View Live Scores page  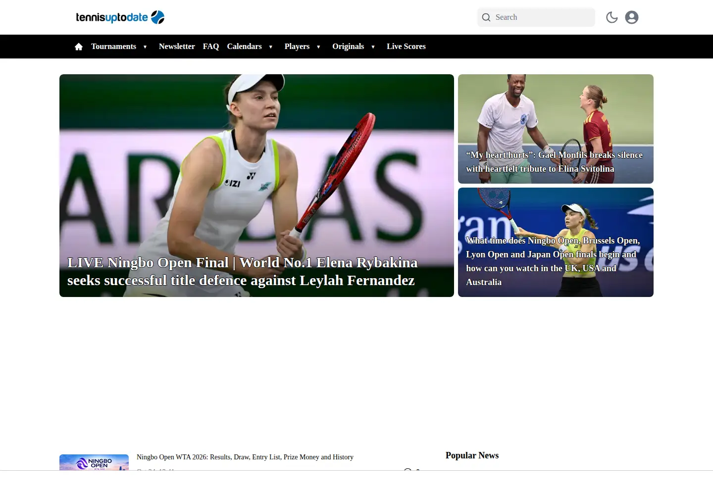point(406,47)
